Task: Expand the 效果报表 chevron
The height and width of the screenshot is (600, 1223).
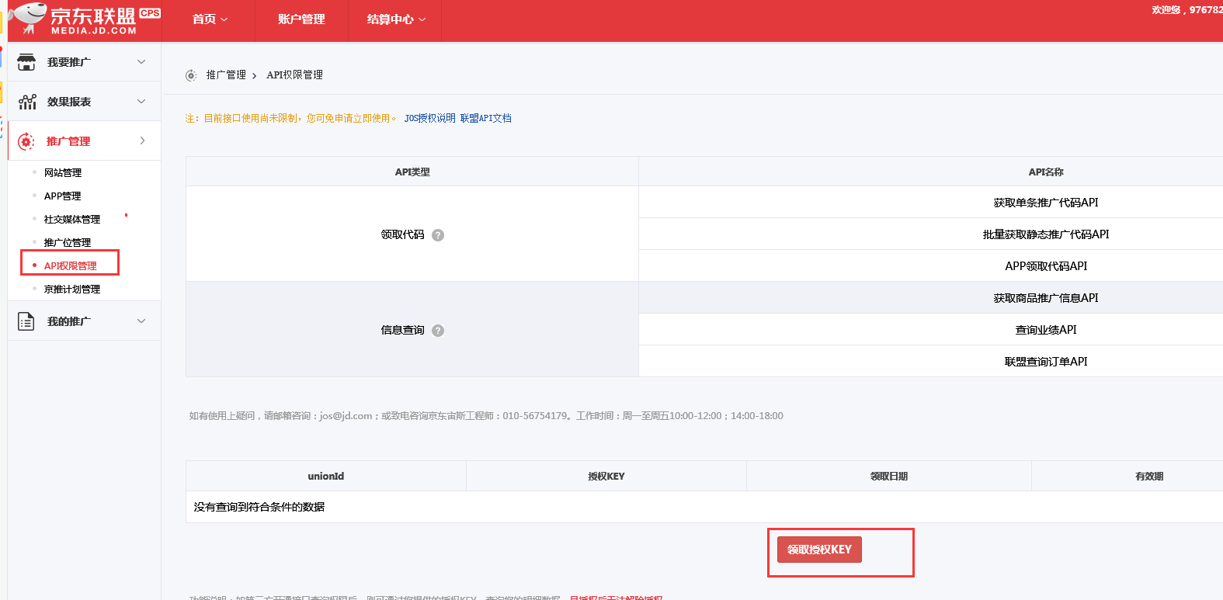Action: tap(141, 102)
